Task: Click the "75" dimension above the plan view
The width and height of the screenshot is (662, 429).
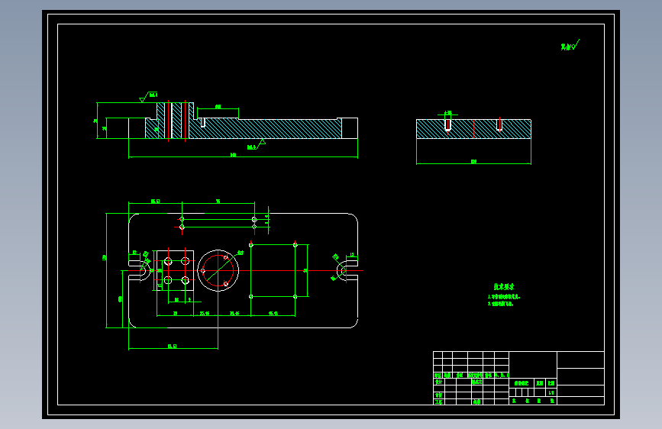Action: click(218, 201)
